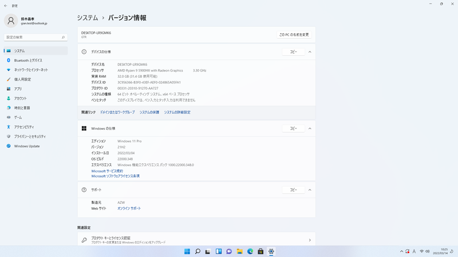This screenshot has height=257, width=458.
Task: Copy the サポート details
Action: point(293,190)
